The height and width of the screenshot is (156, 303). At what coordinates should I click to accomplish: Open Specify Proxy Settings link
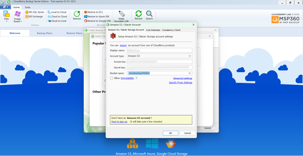[x=181, y=83]
